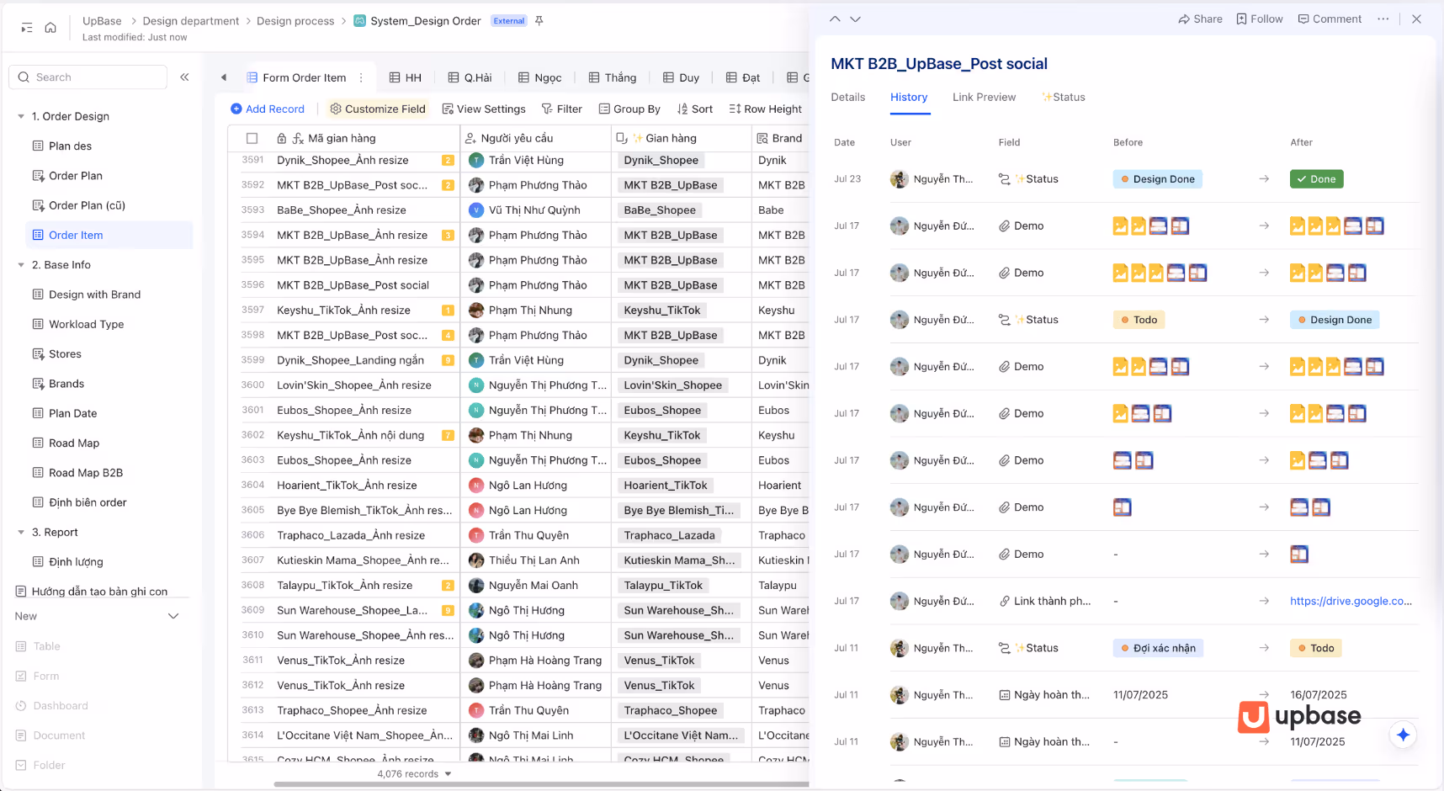1444x791 pixels.
Task: Click the Plan des grid icon in sidebar
Action: click(x=38, y=146)
